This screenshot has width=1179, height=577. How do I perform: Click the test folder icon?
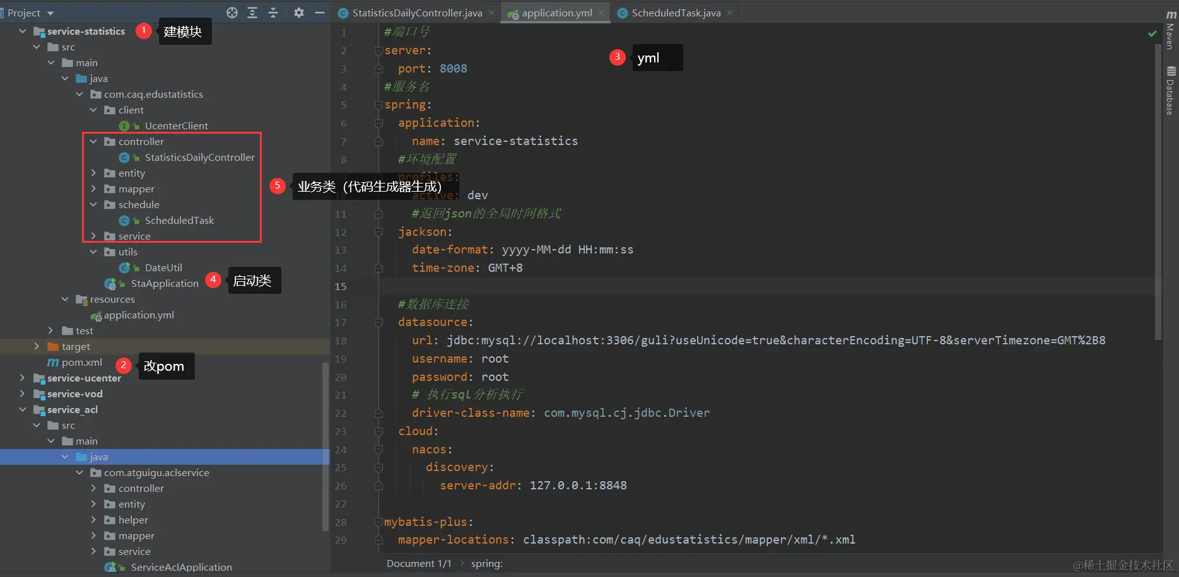(x=67, y=331)
